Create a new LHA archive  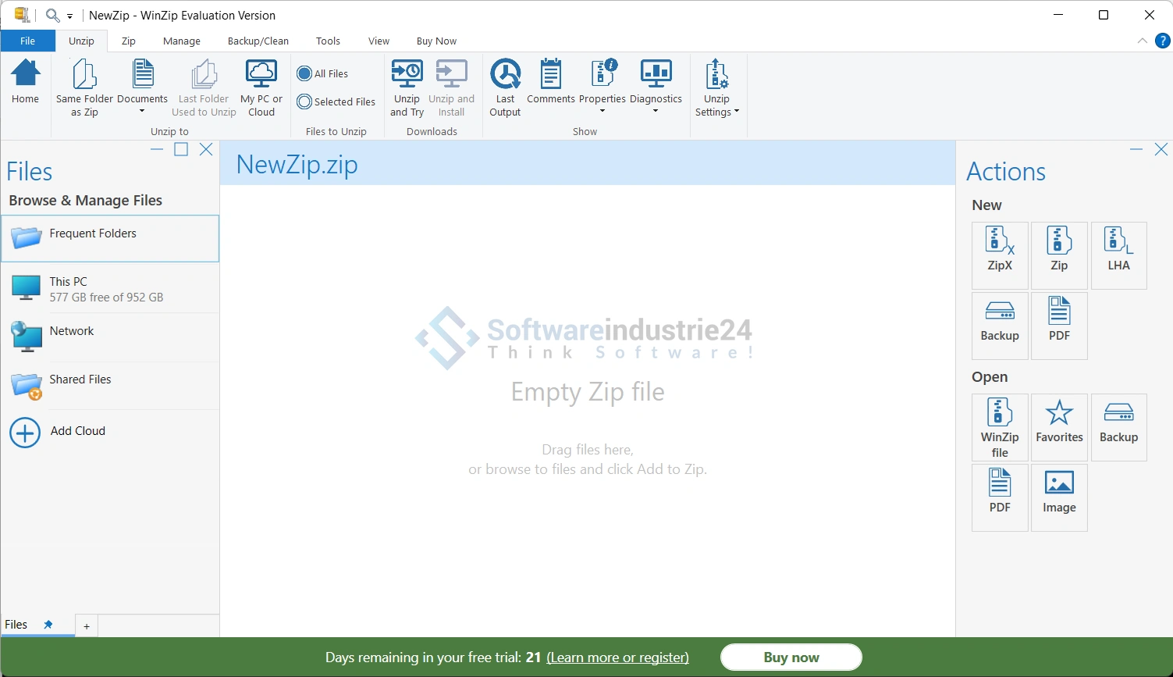(x=1118, y=249)
